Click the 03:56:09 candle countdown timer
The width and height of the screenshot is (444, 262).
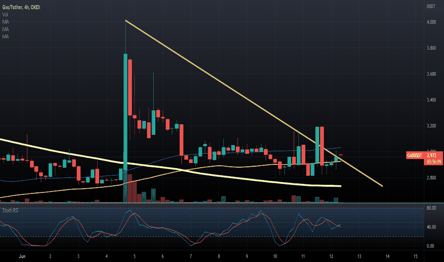(434, 162)
